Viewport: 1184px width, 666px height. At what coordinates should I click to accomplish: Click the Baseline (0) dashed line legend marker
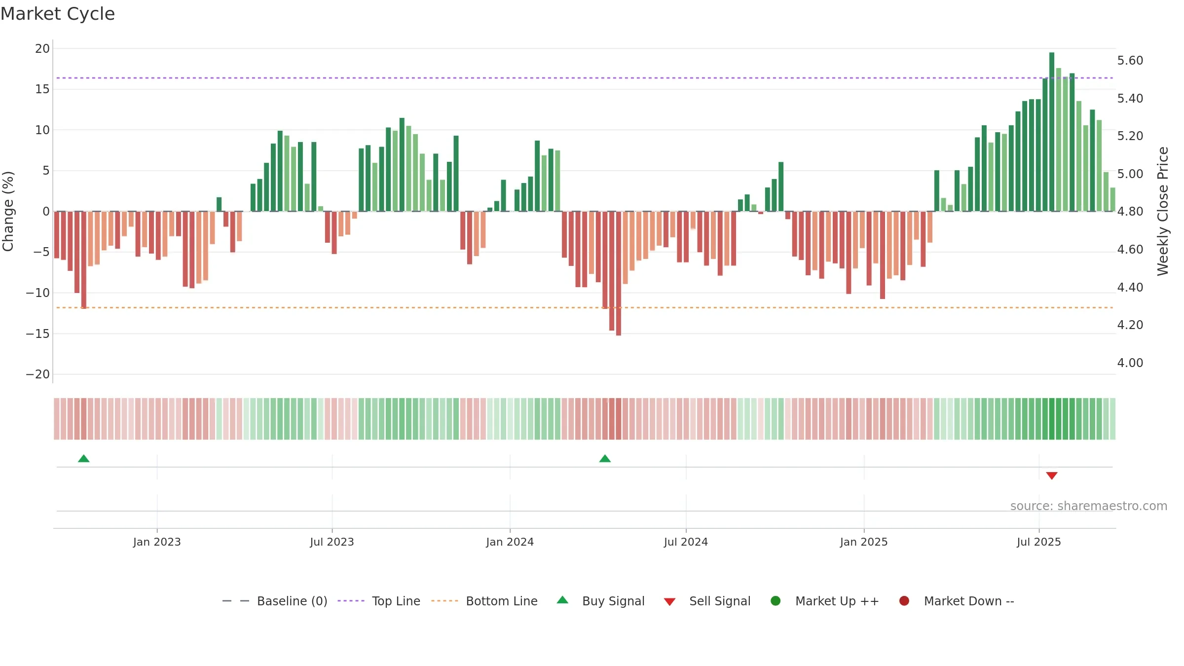click(x=236, y=601)
